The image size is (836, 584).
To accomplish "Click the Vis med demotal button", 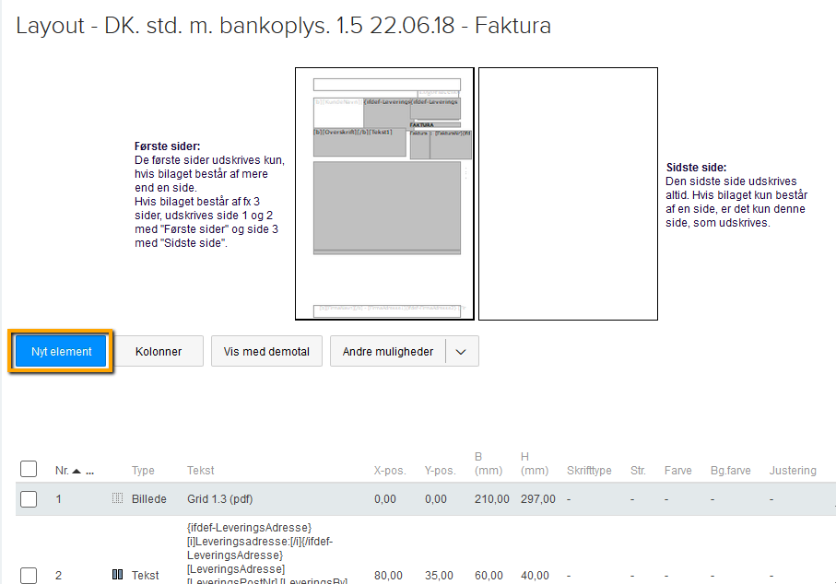I will pos(266,351).
